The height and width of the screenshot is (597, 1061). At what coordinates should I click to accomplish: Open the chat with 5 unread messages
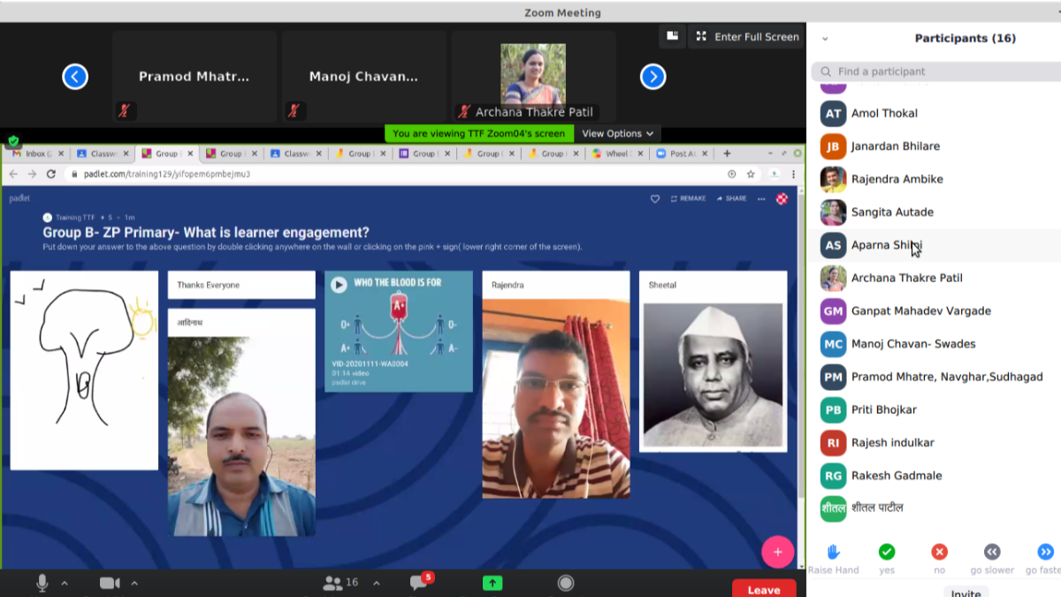(419, 583)
